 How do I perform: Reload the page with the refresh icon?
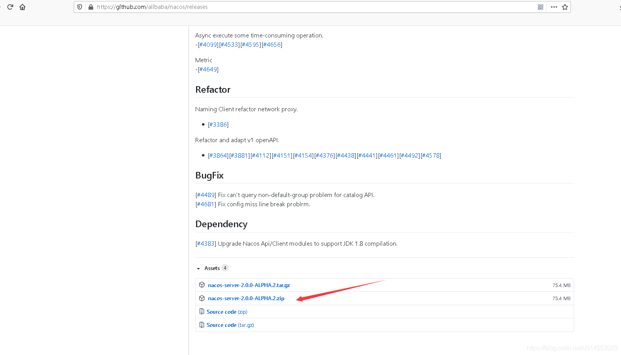10,7
